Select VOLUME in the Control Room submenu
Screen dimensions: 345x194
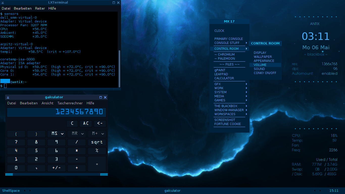260,65
